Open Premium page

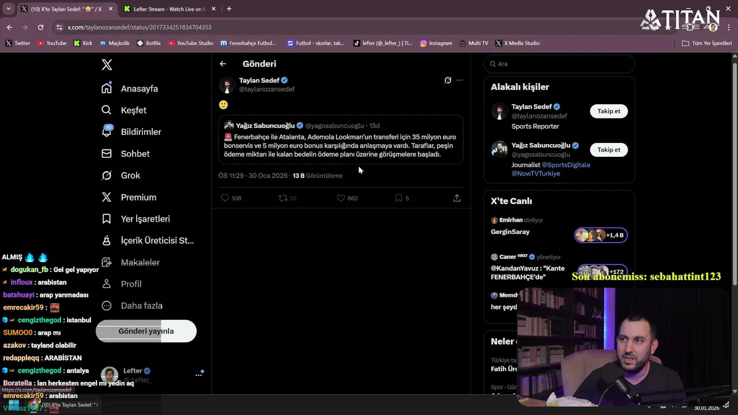click(x=129, y=197)
